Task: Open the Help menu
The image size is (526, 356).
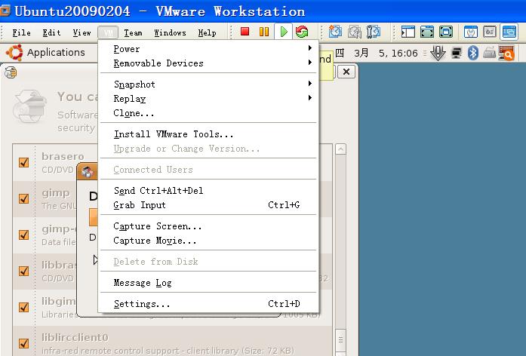Action: [x=207, y=32]
